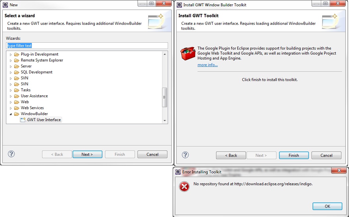
Task: Click the wizard list scrollbar down arrow
Action: [165, 121]
